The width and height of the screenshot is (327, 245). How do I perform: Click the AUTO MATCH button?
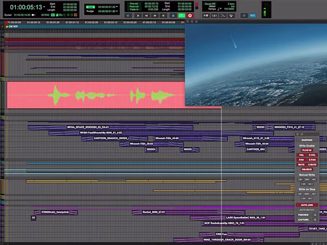(307, 210)
